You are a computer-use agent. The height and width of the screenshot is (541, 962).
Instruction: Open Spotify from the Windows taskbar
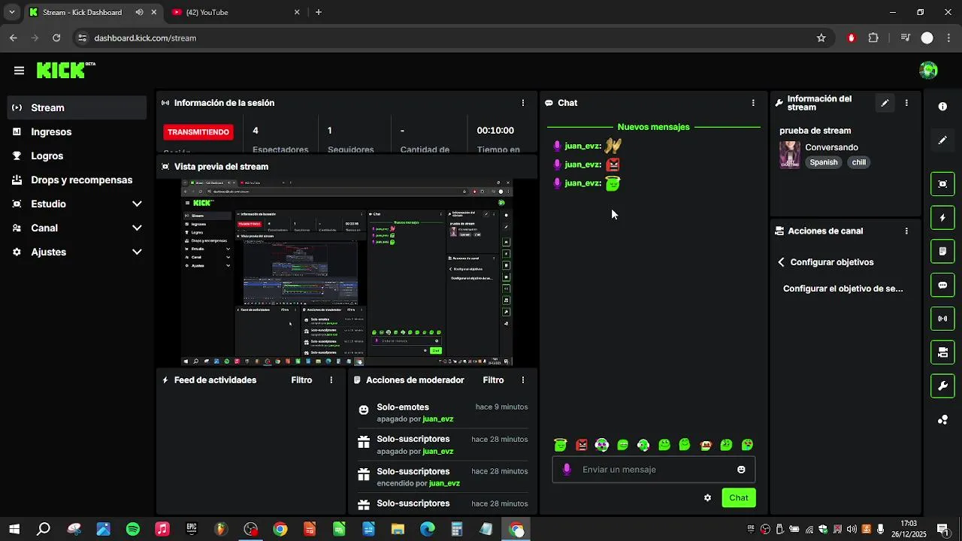(133, 530)
